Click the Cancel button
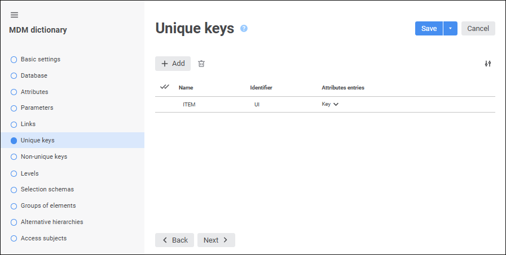The width and height of the screenshot is (506, 255). [x=478, y=29]
